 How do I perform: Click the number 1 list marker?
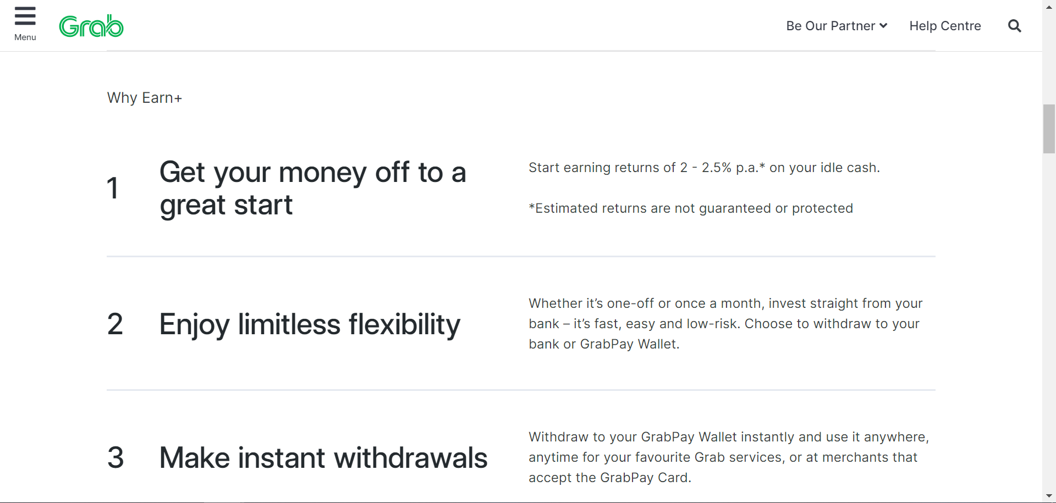(x=113, y=188)
